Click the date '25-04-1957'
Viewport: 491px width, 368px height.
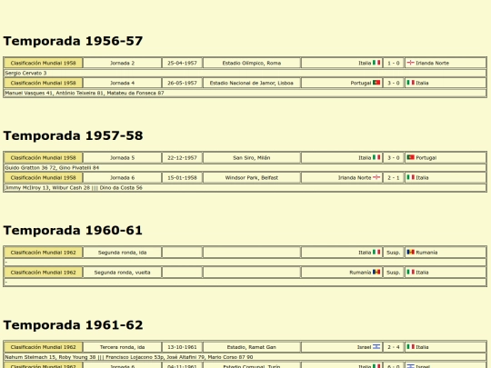182,63
